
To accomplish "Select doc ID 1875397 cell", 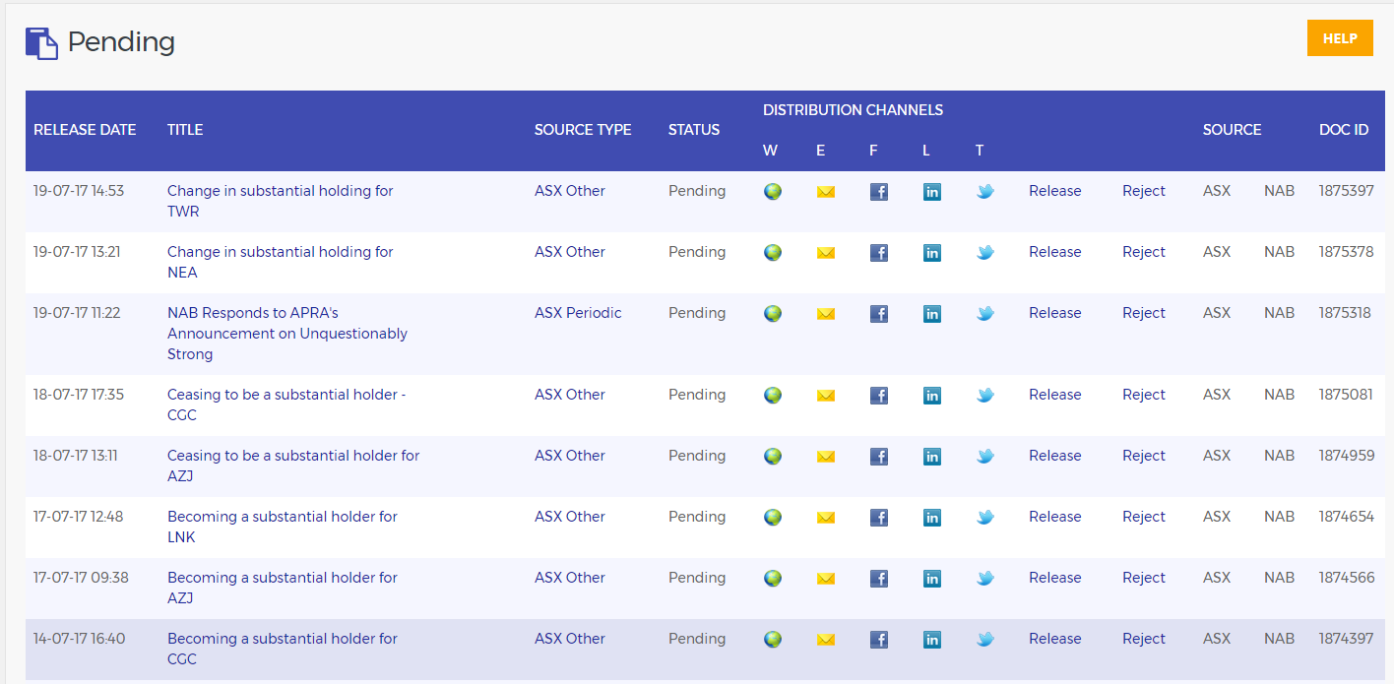I will [x=1346, y=191].
